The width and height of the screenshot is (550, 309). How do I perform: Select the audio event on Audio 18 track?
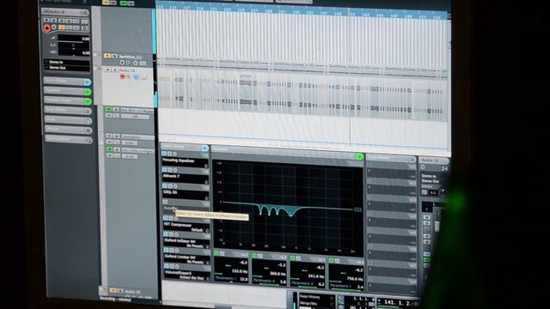[302, 94]
